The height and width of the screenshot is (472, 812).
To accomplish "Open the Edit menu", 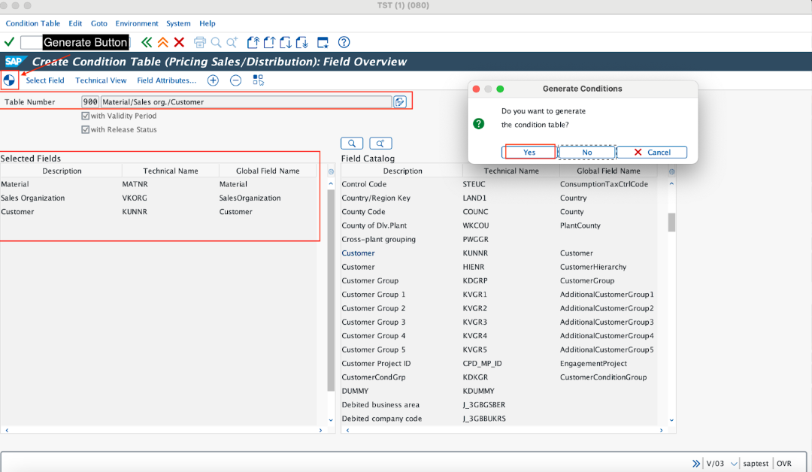I will pyautogui.click(x=75, y=23).
